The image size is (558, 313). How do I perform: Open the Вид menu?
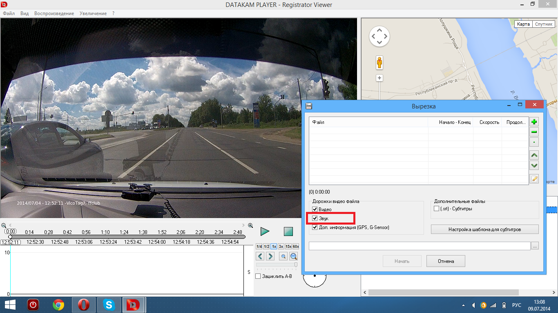tap(25, 13)
